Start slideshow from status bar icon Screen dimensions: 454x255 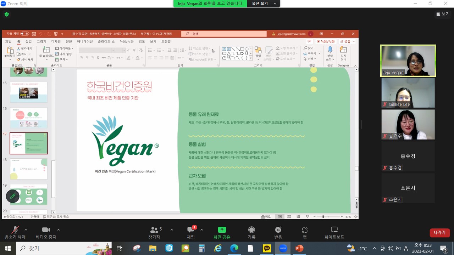click(x=308, y=217)
